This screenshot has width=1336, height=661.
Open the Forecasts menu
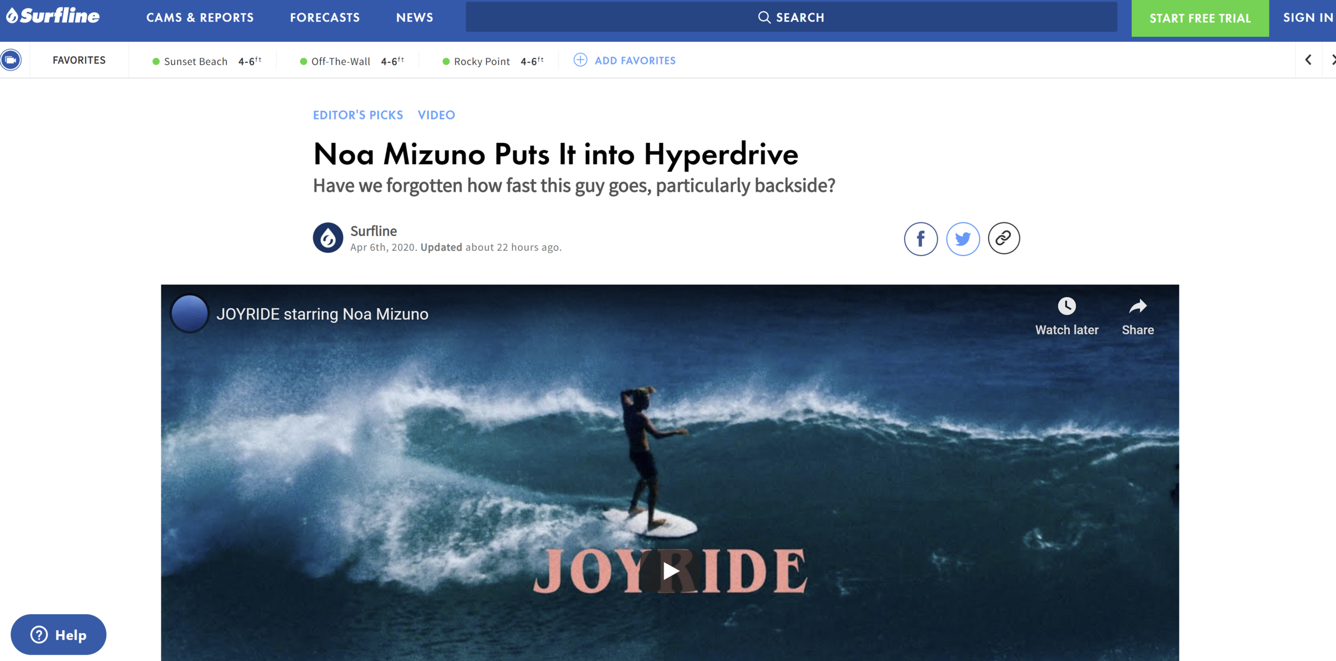324,18
